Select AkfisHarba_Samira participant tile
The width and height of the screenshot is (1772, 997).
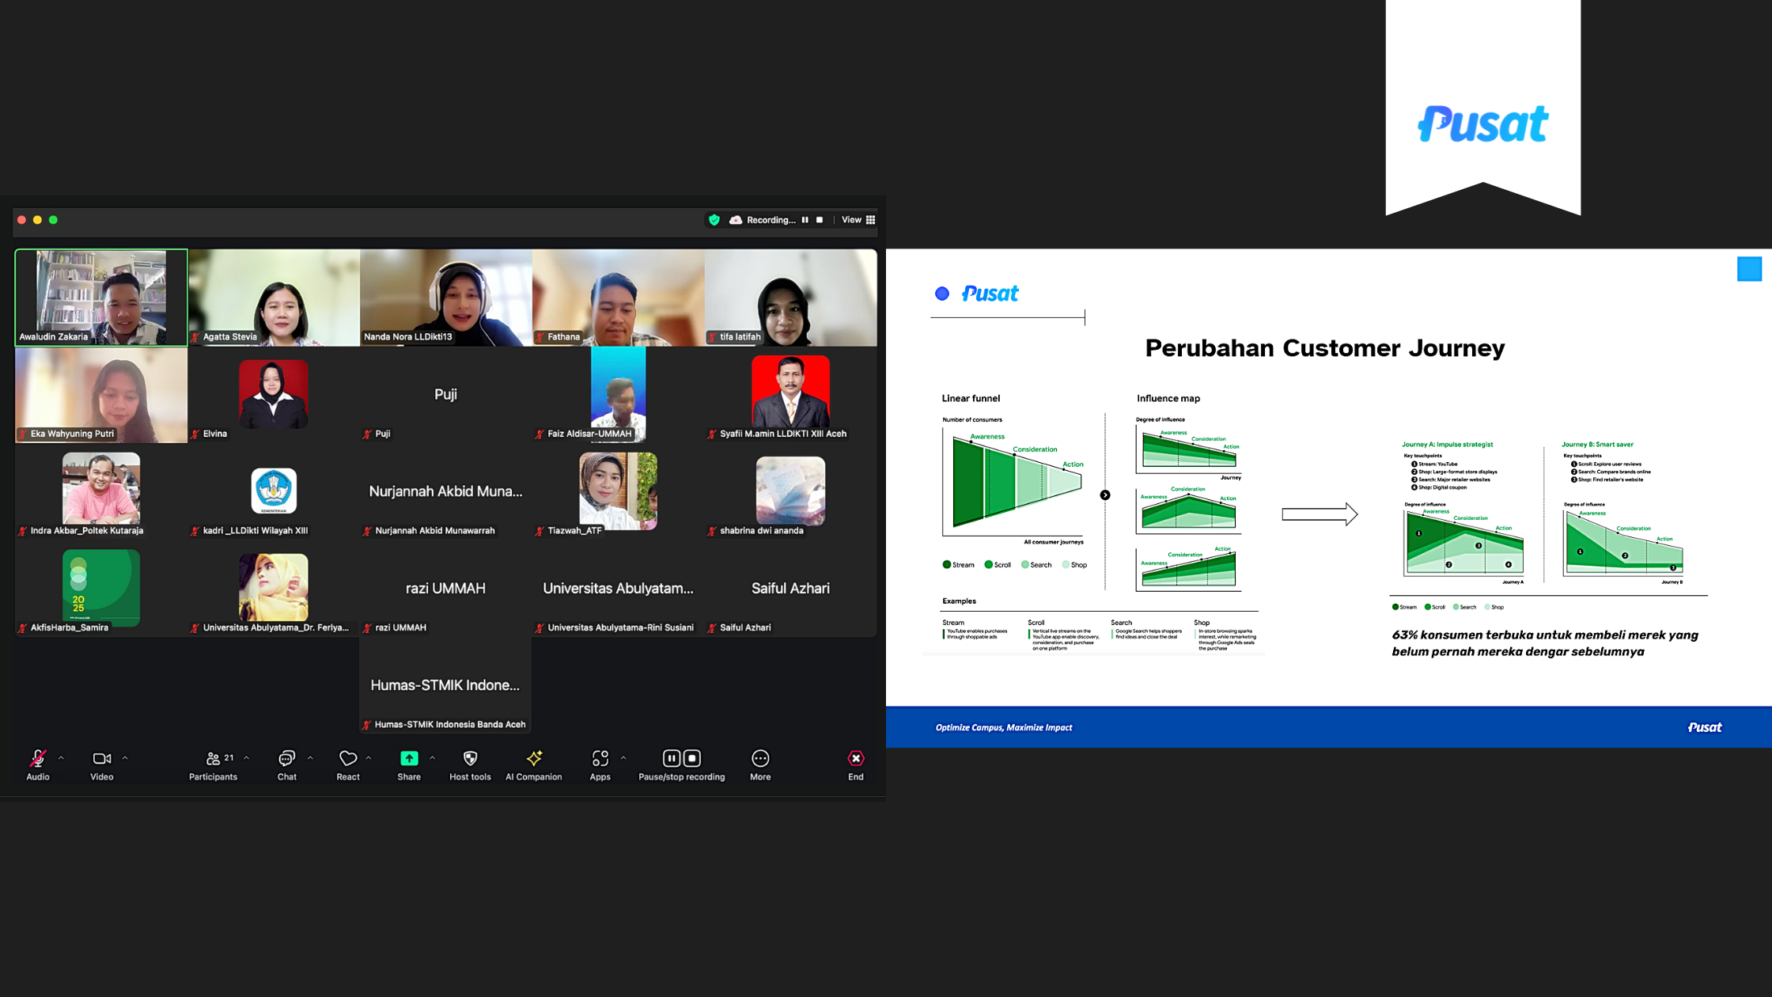101,589
